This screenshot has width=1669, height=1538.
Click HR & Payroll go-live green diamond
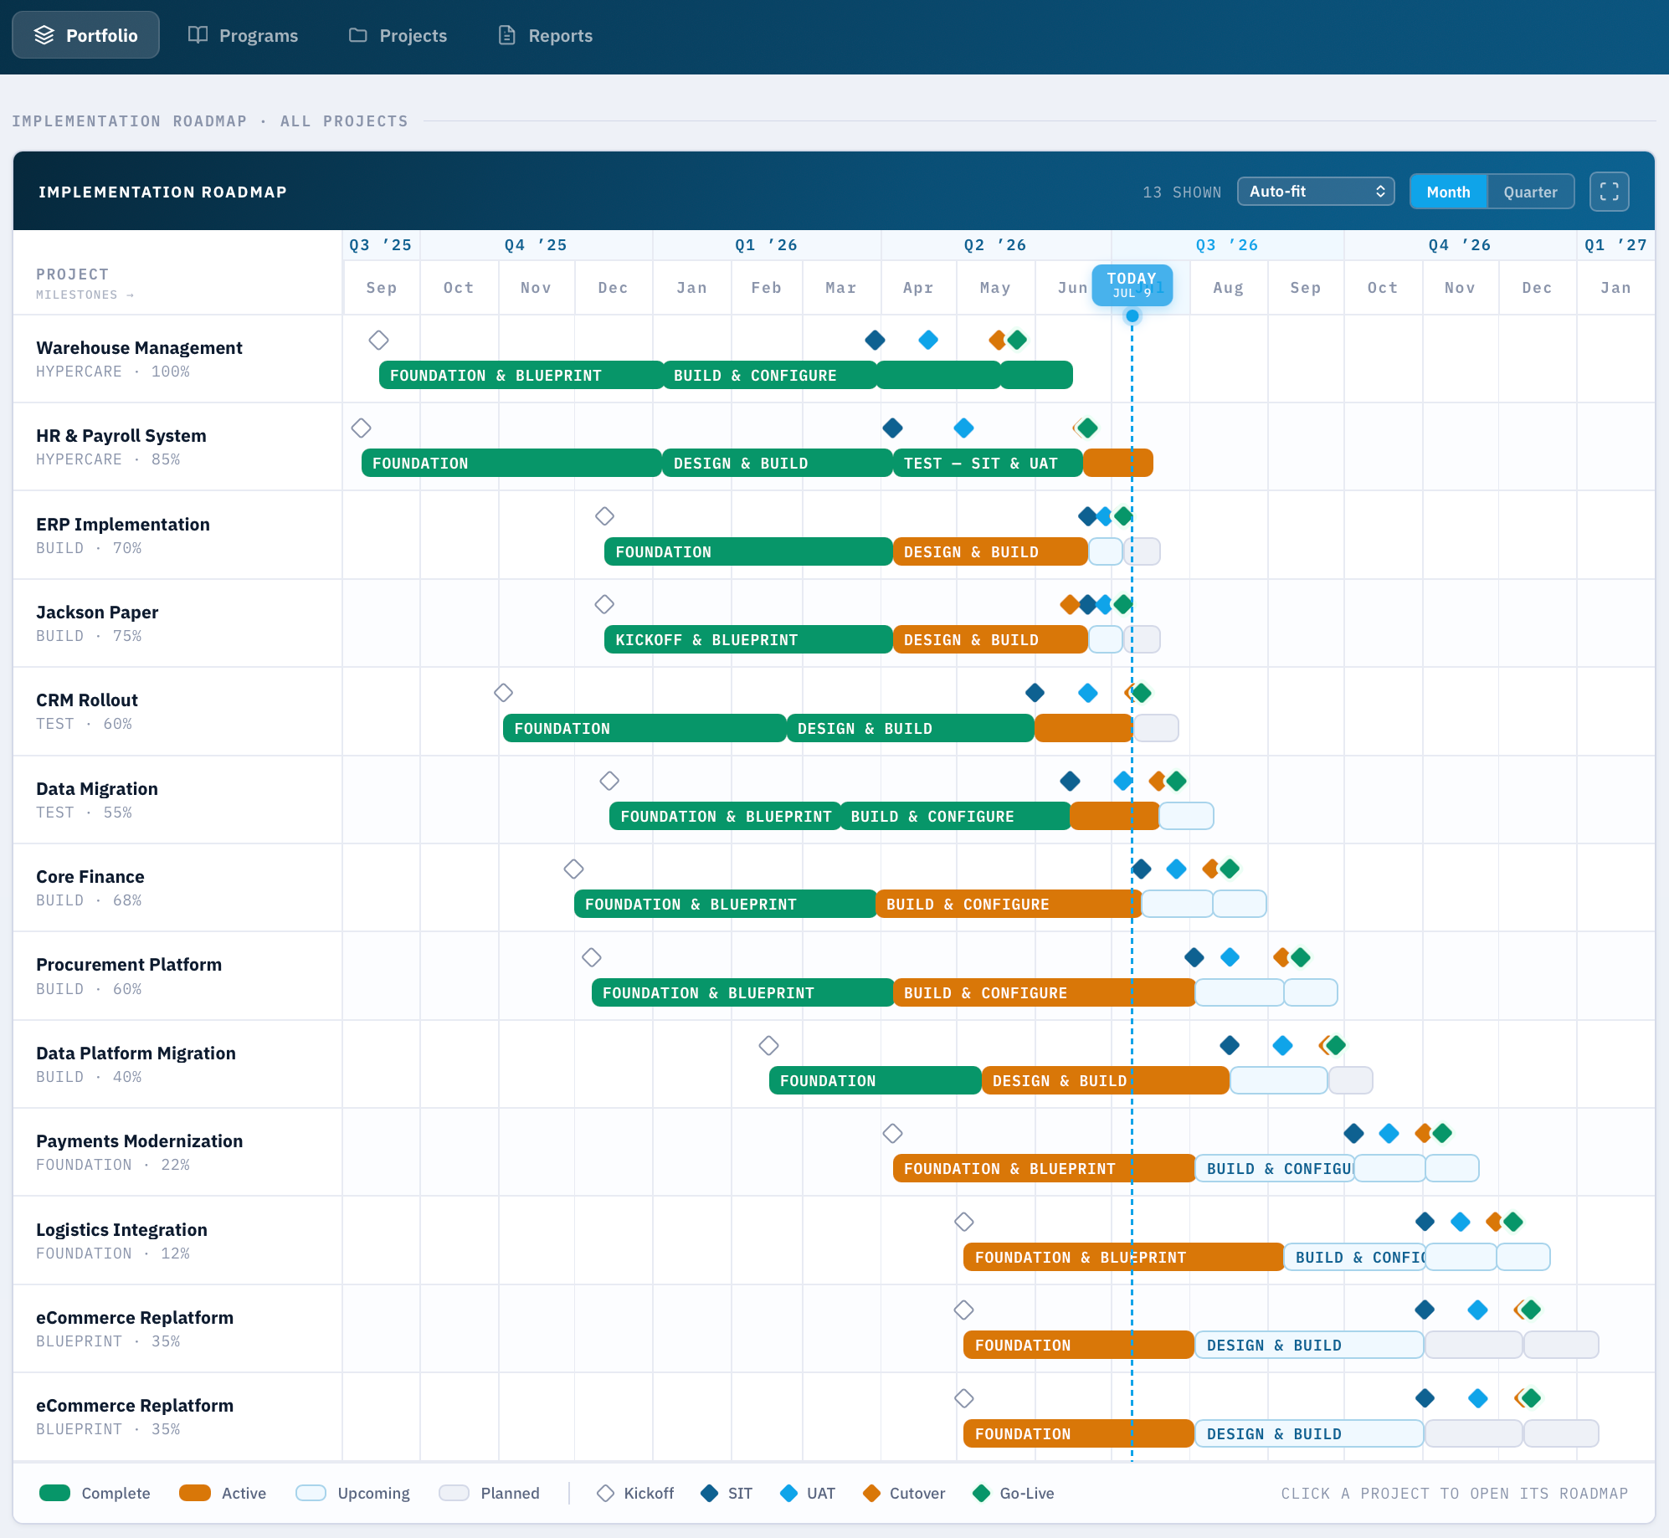[x=1087, y=428]
